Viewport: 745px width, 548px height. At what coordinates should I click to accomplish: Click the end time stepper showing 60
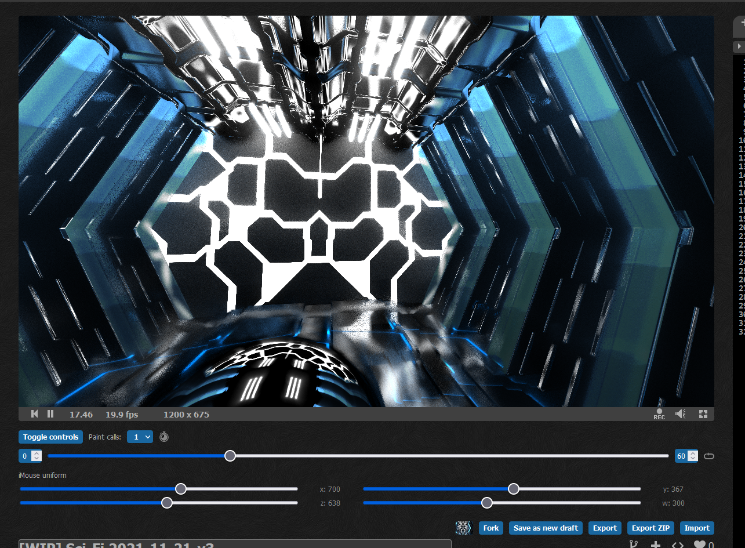[682, 456]
